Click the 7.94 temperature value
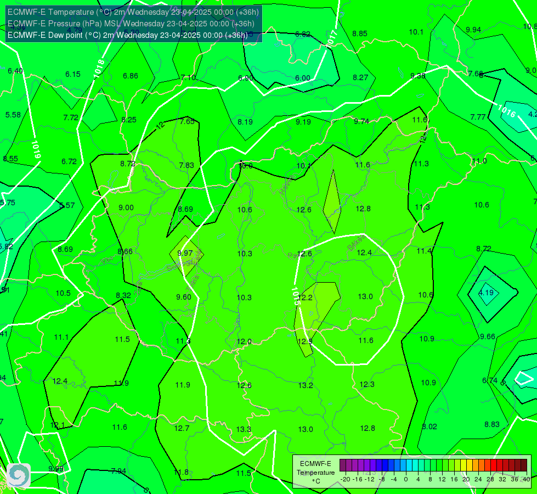Screen dimensions: 537x494 point(118,471)
